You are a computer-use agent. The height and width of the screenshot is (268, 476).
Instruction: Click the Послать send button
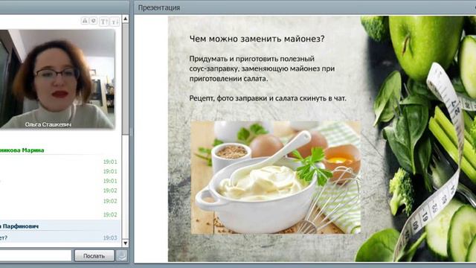[x=94, y=256]
